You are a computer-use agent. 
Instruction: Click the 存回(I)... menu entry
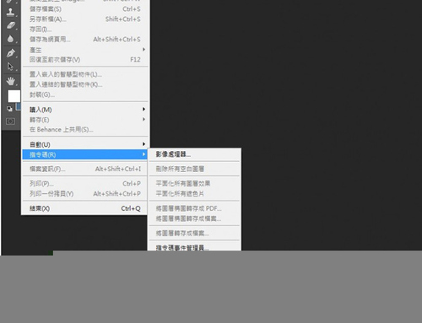(85, 30)
